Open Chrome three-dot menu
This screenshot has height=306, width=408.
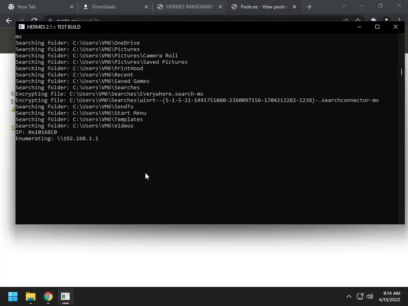[x=399, y=20]
